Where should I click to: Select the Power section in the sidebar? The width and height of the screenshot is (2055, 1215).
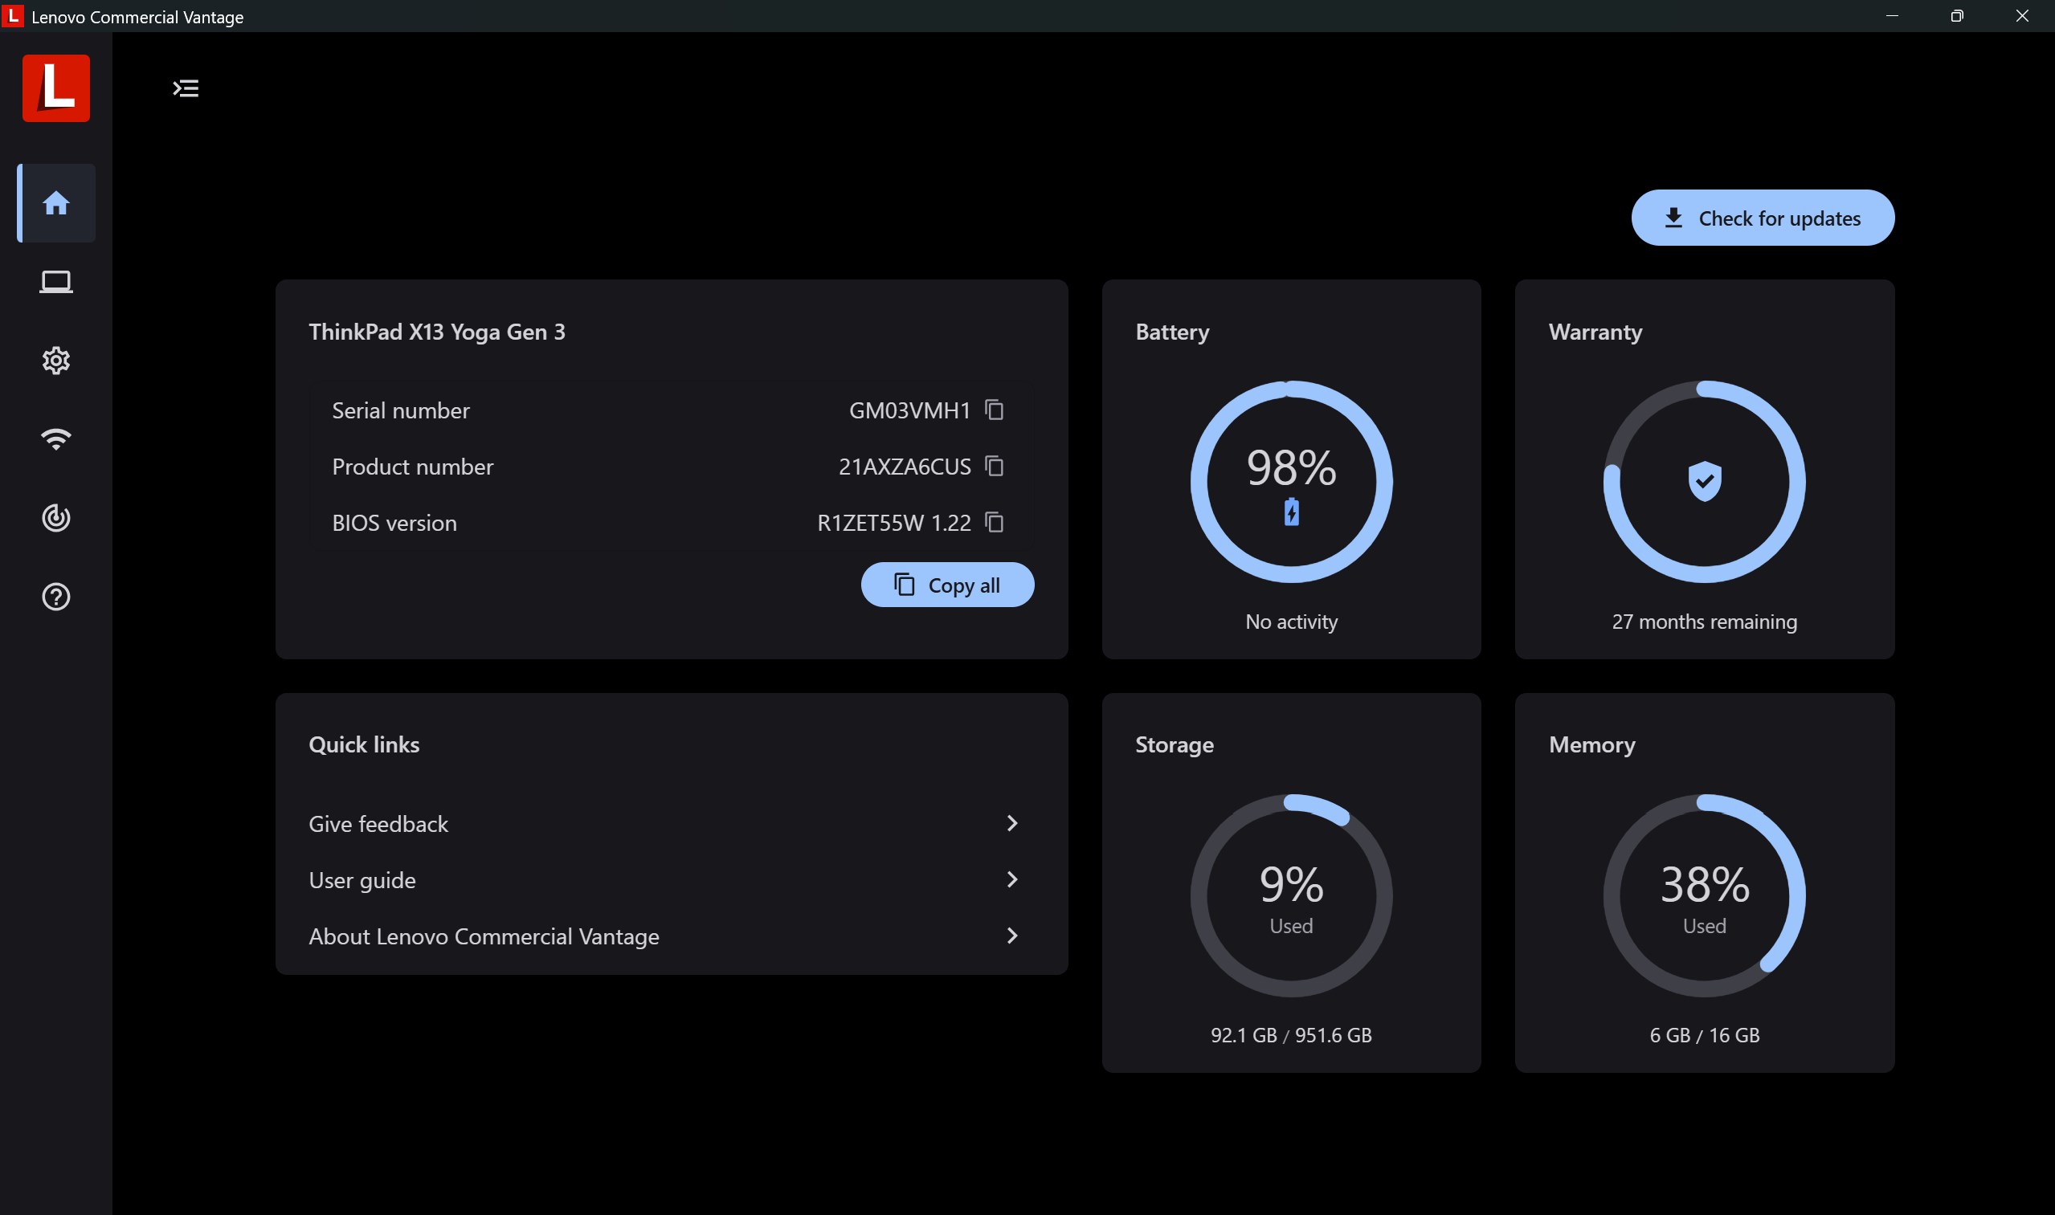click(55, 517)
